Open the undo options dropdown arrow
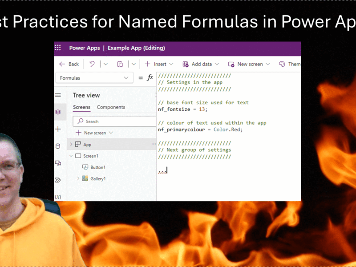 pos(105,64)
